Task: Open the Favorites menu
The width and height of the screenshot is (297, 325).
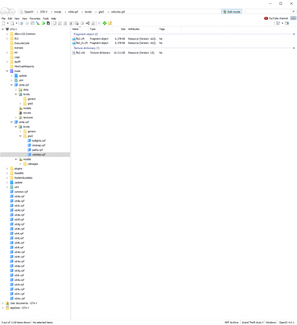Action: [35, 19]
